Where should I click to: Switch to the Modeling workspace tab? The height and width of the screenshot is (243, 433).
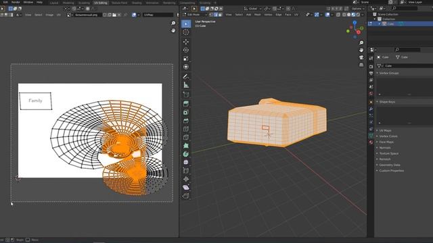click(x=68, y=3)
